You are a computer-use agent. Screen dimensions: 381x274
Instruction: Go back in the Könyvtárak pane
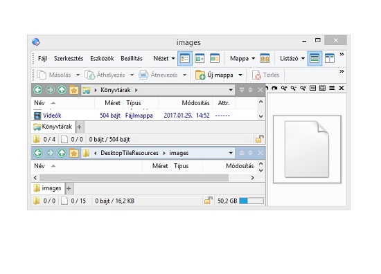click(x=38, y=90)
